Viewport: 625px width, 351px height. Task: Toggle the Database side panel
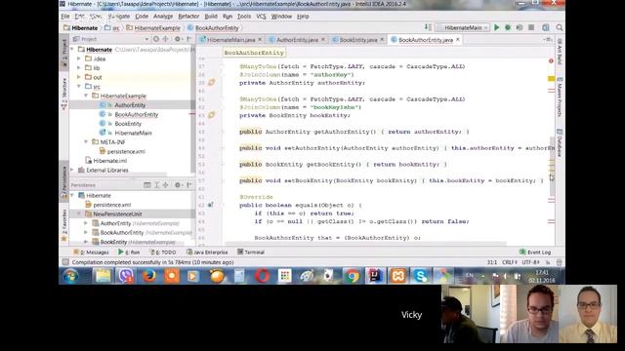click(x=560, y=142)
